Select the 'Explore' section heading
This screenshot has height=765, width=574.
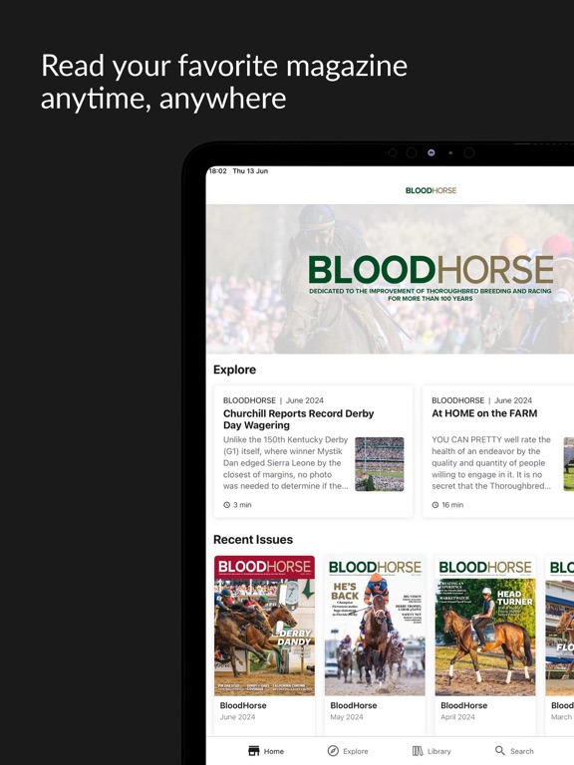(234, 370)
